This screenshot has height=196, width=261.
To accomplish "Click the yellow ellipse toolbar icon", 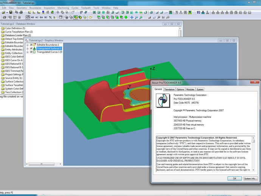I will 90,17.
